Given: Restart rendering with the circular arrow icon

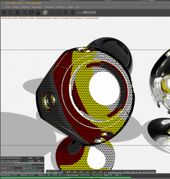Looking at the screenshot, I should pos(11,13).
